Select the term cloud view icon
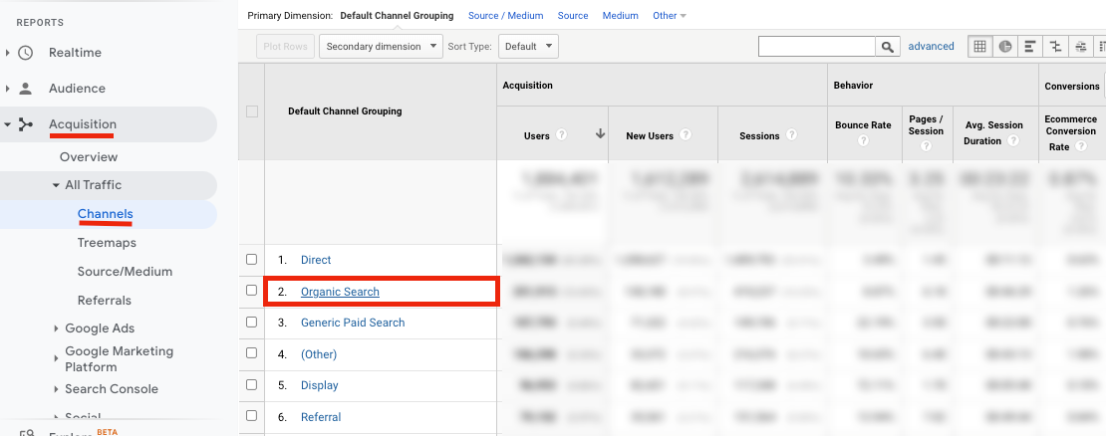The image size is (1106, 436). pos(1080,47)
